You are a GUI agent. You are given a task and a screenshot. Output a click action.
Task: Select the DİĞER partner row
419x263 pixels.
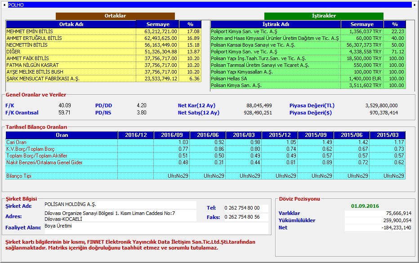pyautogui.click(x=103, y=52)
